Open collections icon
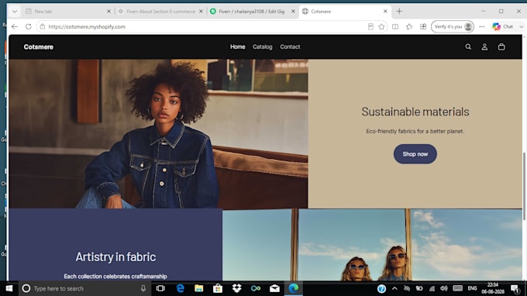Screen dimensions: 527x296 pyautogui.click(x=423, y=26)
